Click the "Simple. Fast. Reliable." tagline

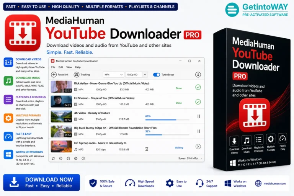pyautogui.click(x=70, y=52)
